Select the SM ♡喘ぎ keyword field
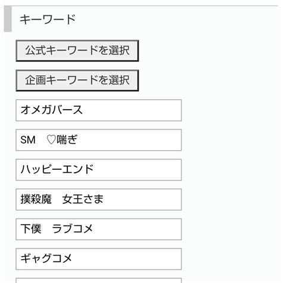The image size is (282, 283). 99,140
